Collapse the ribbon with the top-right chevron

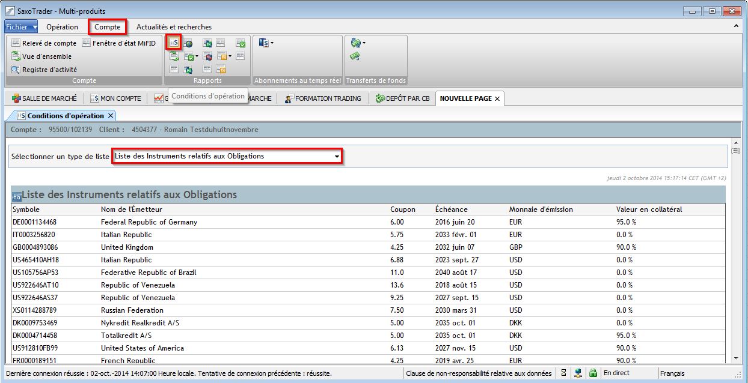coord(737,27)
